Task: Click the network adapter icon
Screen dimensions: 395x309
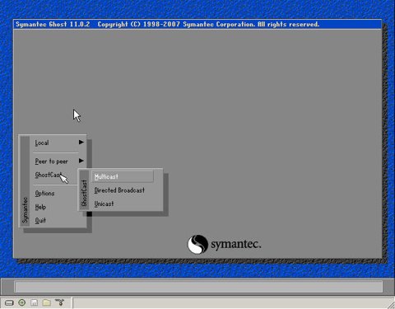Action: click(59, 302)
